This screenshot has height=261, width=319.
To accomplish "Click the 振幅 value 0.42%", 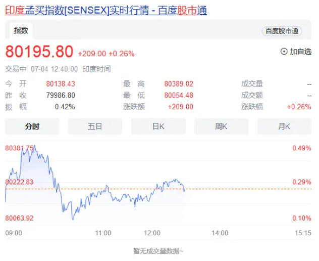I will [65, 107].
